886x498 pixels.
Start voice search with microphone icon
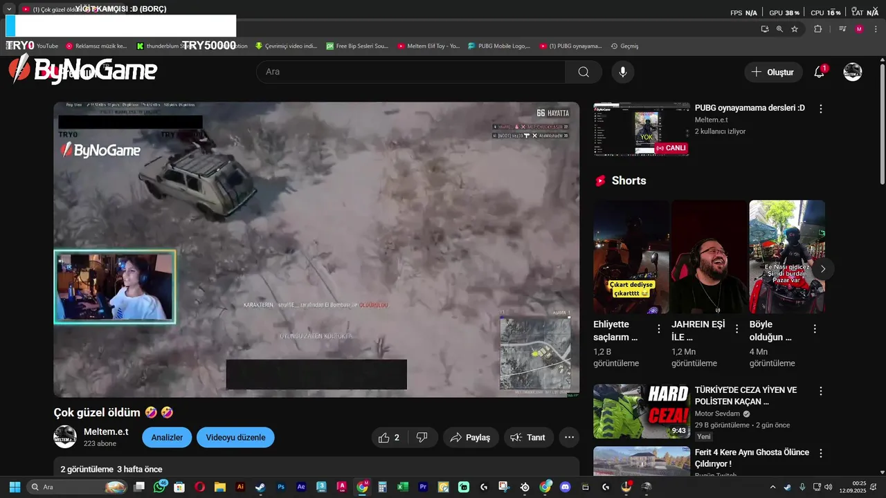623,72
